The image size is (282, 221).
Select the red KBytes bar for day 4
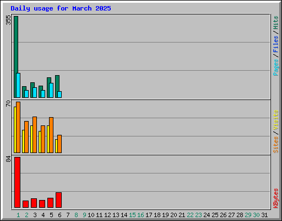[x=42, y=204]
